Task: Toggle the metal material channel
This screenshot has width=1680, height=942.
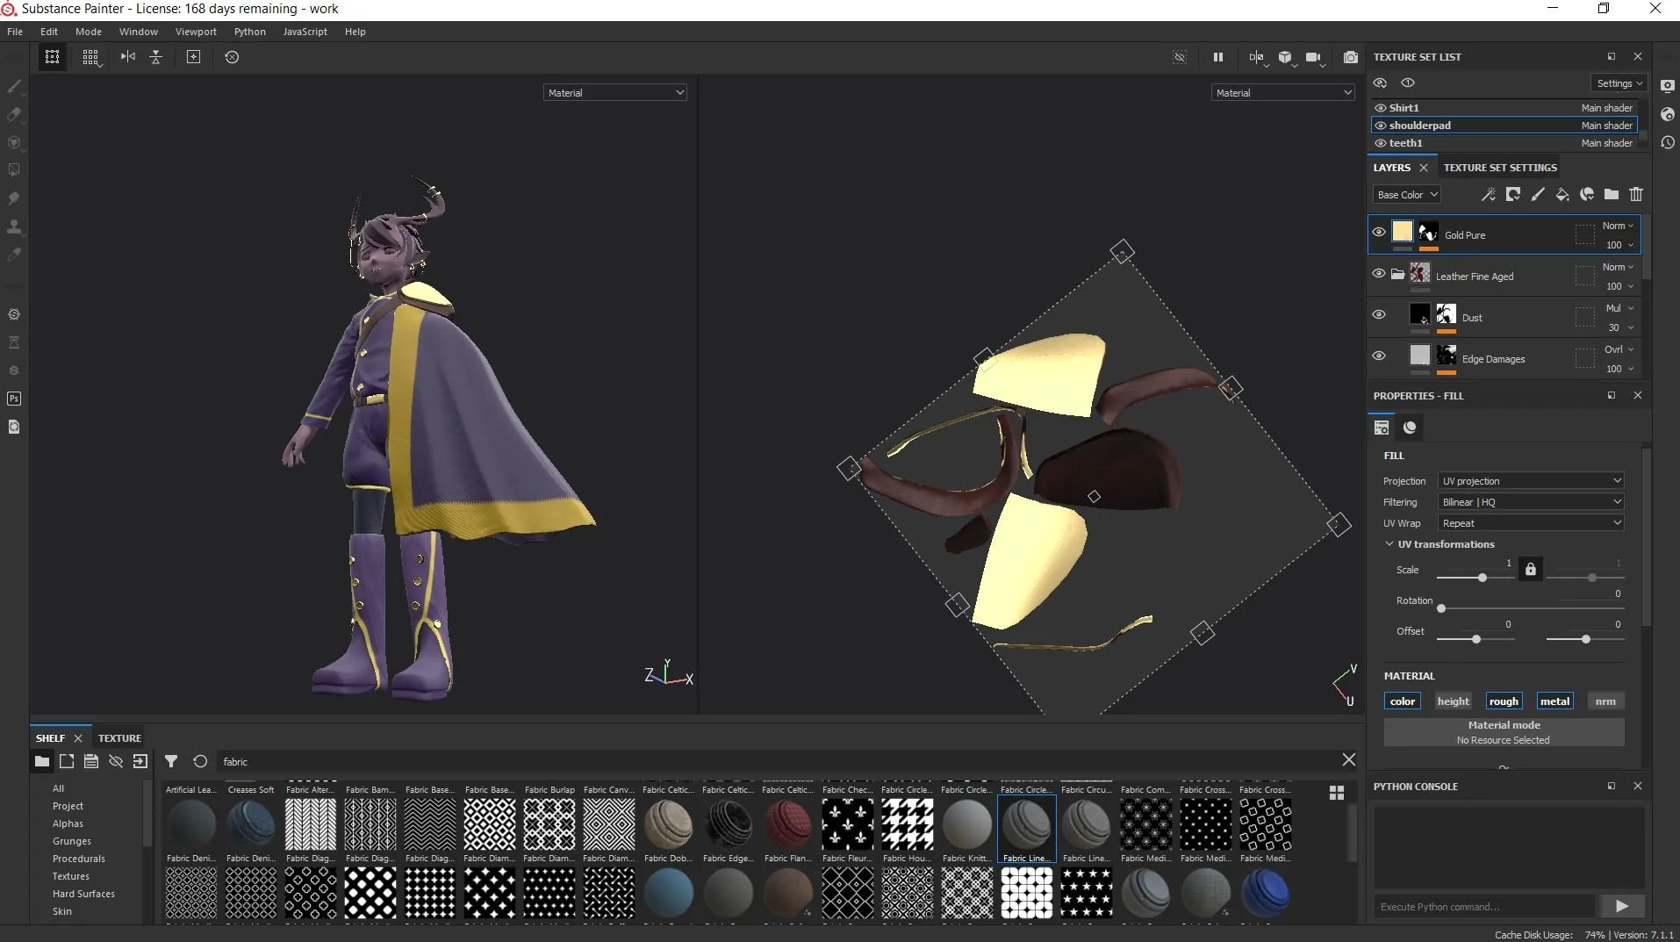Action: (1554, 701)
